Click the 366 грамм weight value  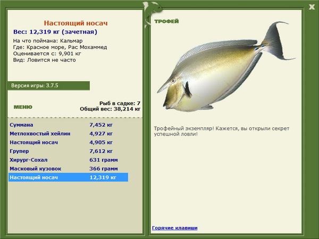click(104, 168)
